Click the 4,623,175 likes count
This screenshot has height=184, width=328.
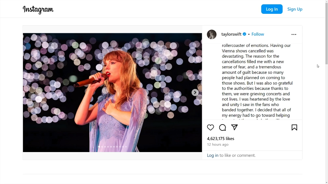[220, 139]
